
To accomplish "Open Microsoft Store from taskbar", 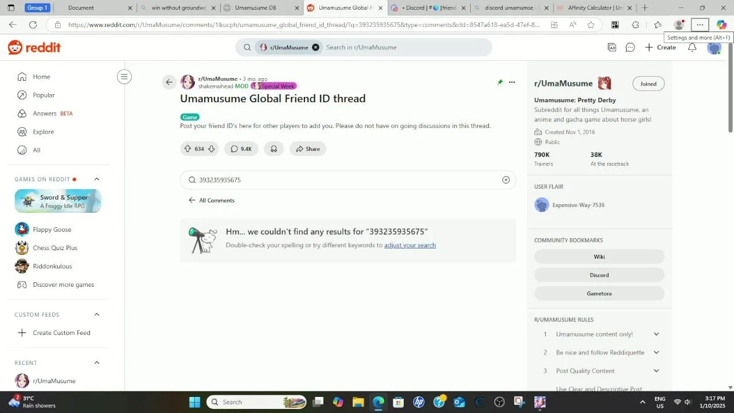I will (x=399, y=402).
